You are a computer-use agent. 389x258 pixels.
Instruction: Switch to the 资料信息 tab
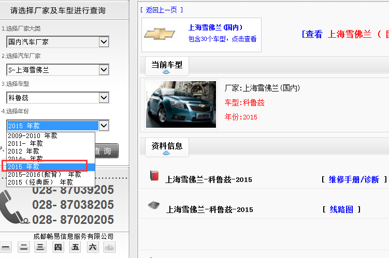click(167, 147)
